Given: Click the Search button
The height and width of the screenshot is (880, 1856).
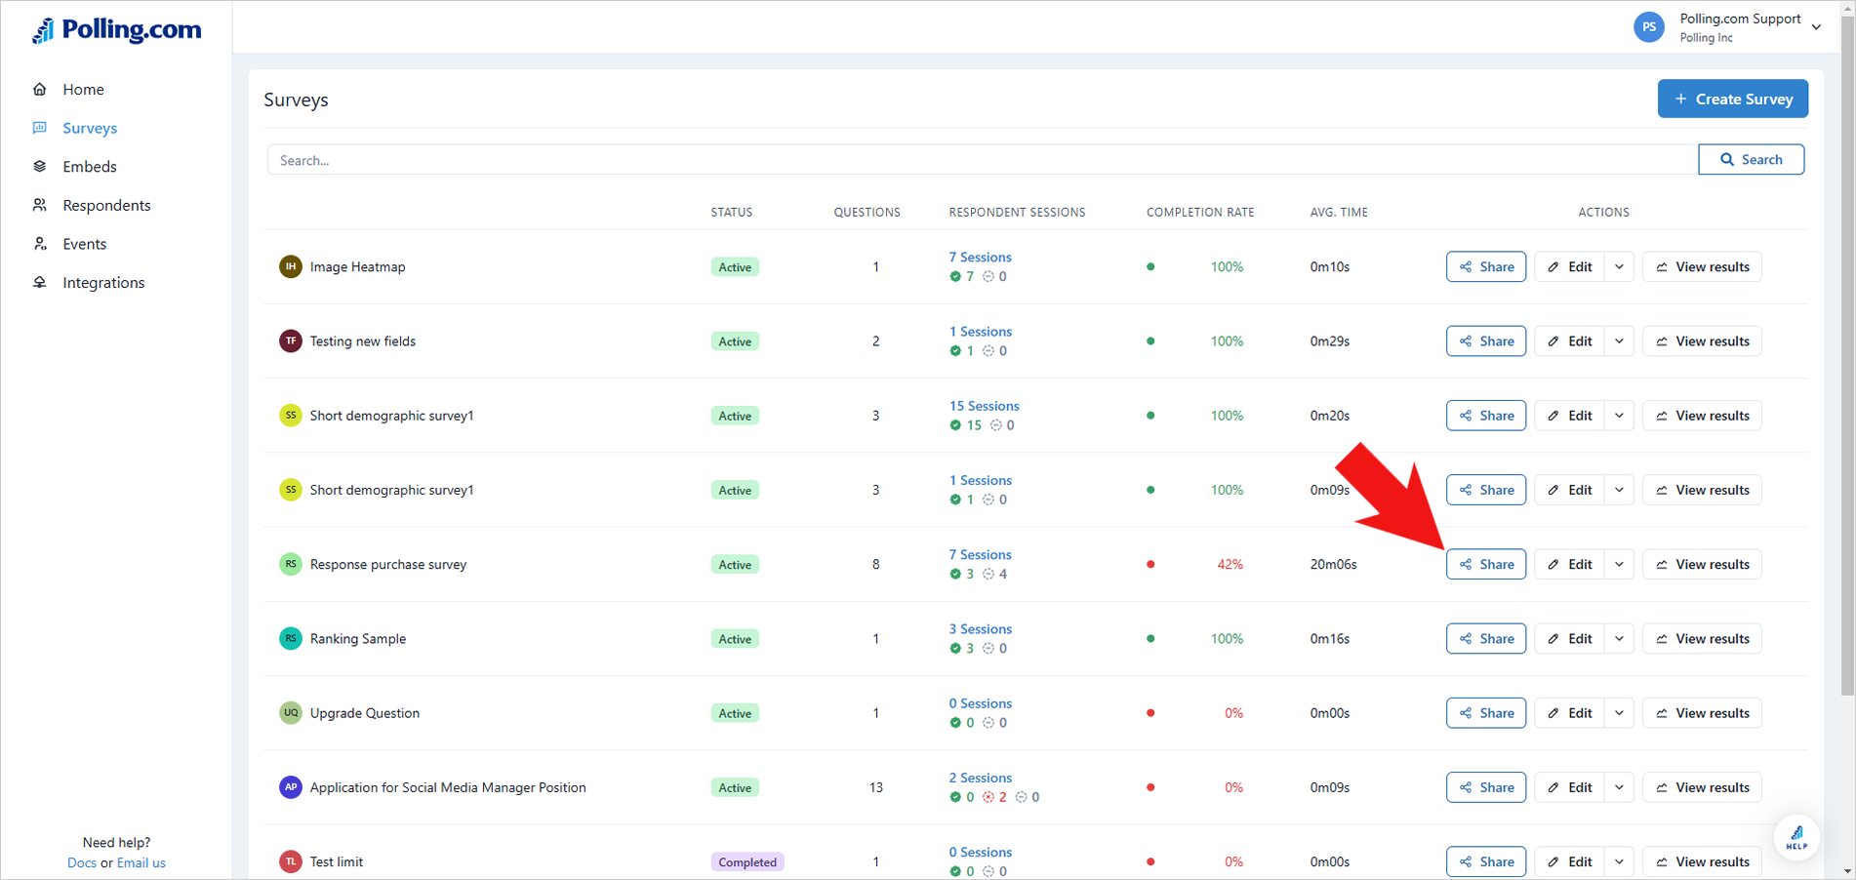Looking at the screenshot, I should click(x=1751, y=159).
